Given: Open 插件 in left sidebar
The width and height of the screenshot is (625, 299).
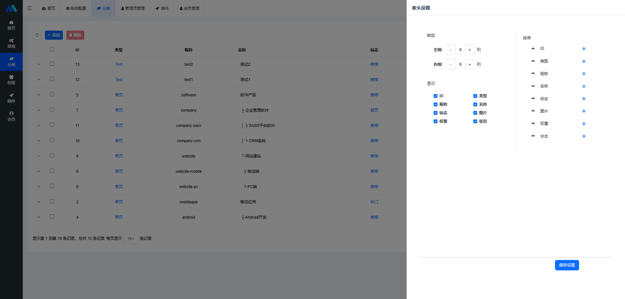Looking at the screenshot, I should pyautogui.click(x=11, y=98).
